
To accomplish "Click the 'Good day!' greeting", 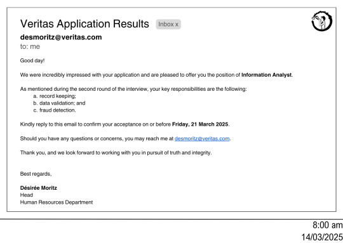I will pos(32,60).
